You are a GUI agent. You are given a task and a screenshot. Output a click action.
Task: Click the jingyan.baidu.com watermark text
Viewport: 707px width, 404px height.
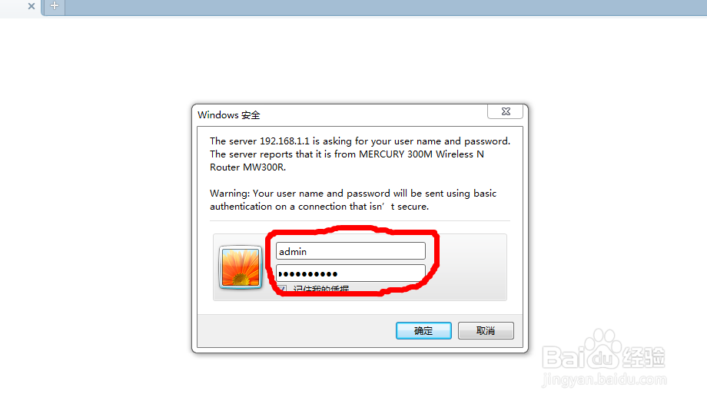click(x=604, y=379)
